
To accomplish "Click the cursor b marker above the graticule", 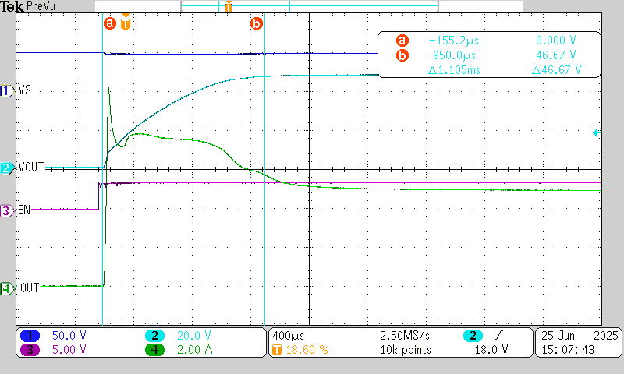I will (256, 23).
